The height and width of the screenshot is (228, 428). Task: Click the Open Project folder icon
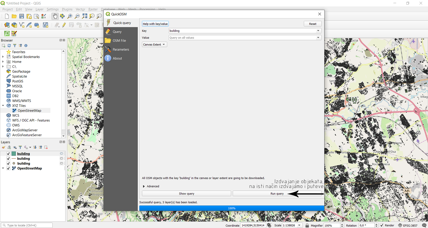tap(14, 16)
